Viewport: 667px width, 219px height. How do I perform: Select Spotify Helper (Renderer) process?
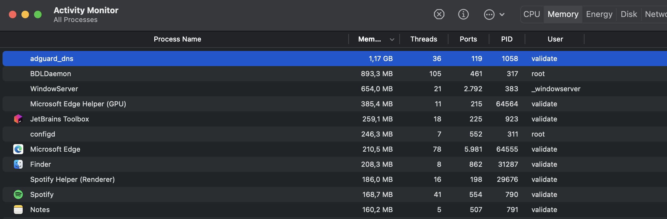(x=72, y=179)
